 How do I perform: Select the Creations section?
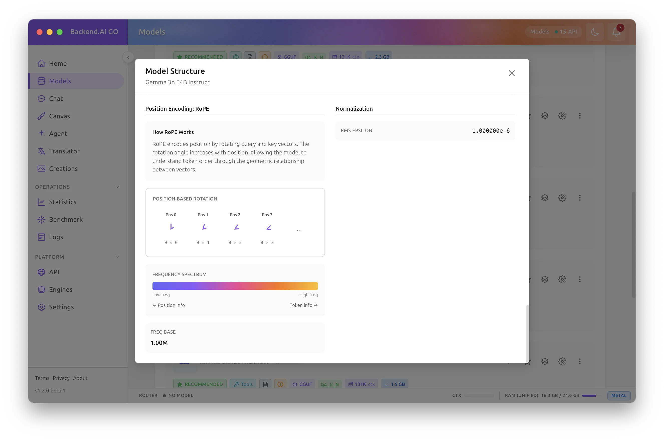coord(63,169)
